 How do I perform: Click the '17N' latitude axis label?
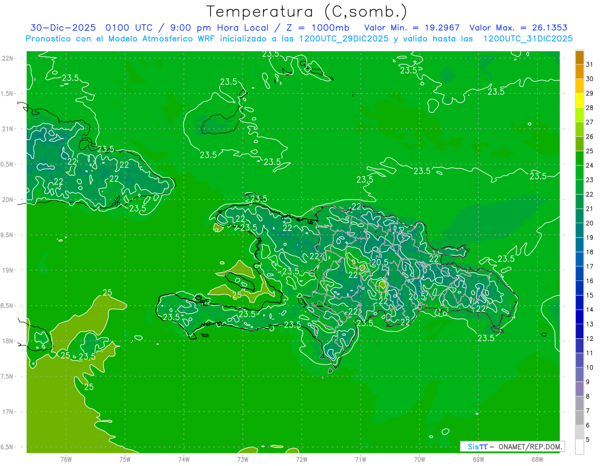(9, 412)
